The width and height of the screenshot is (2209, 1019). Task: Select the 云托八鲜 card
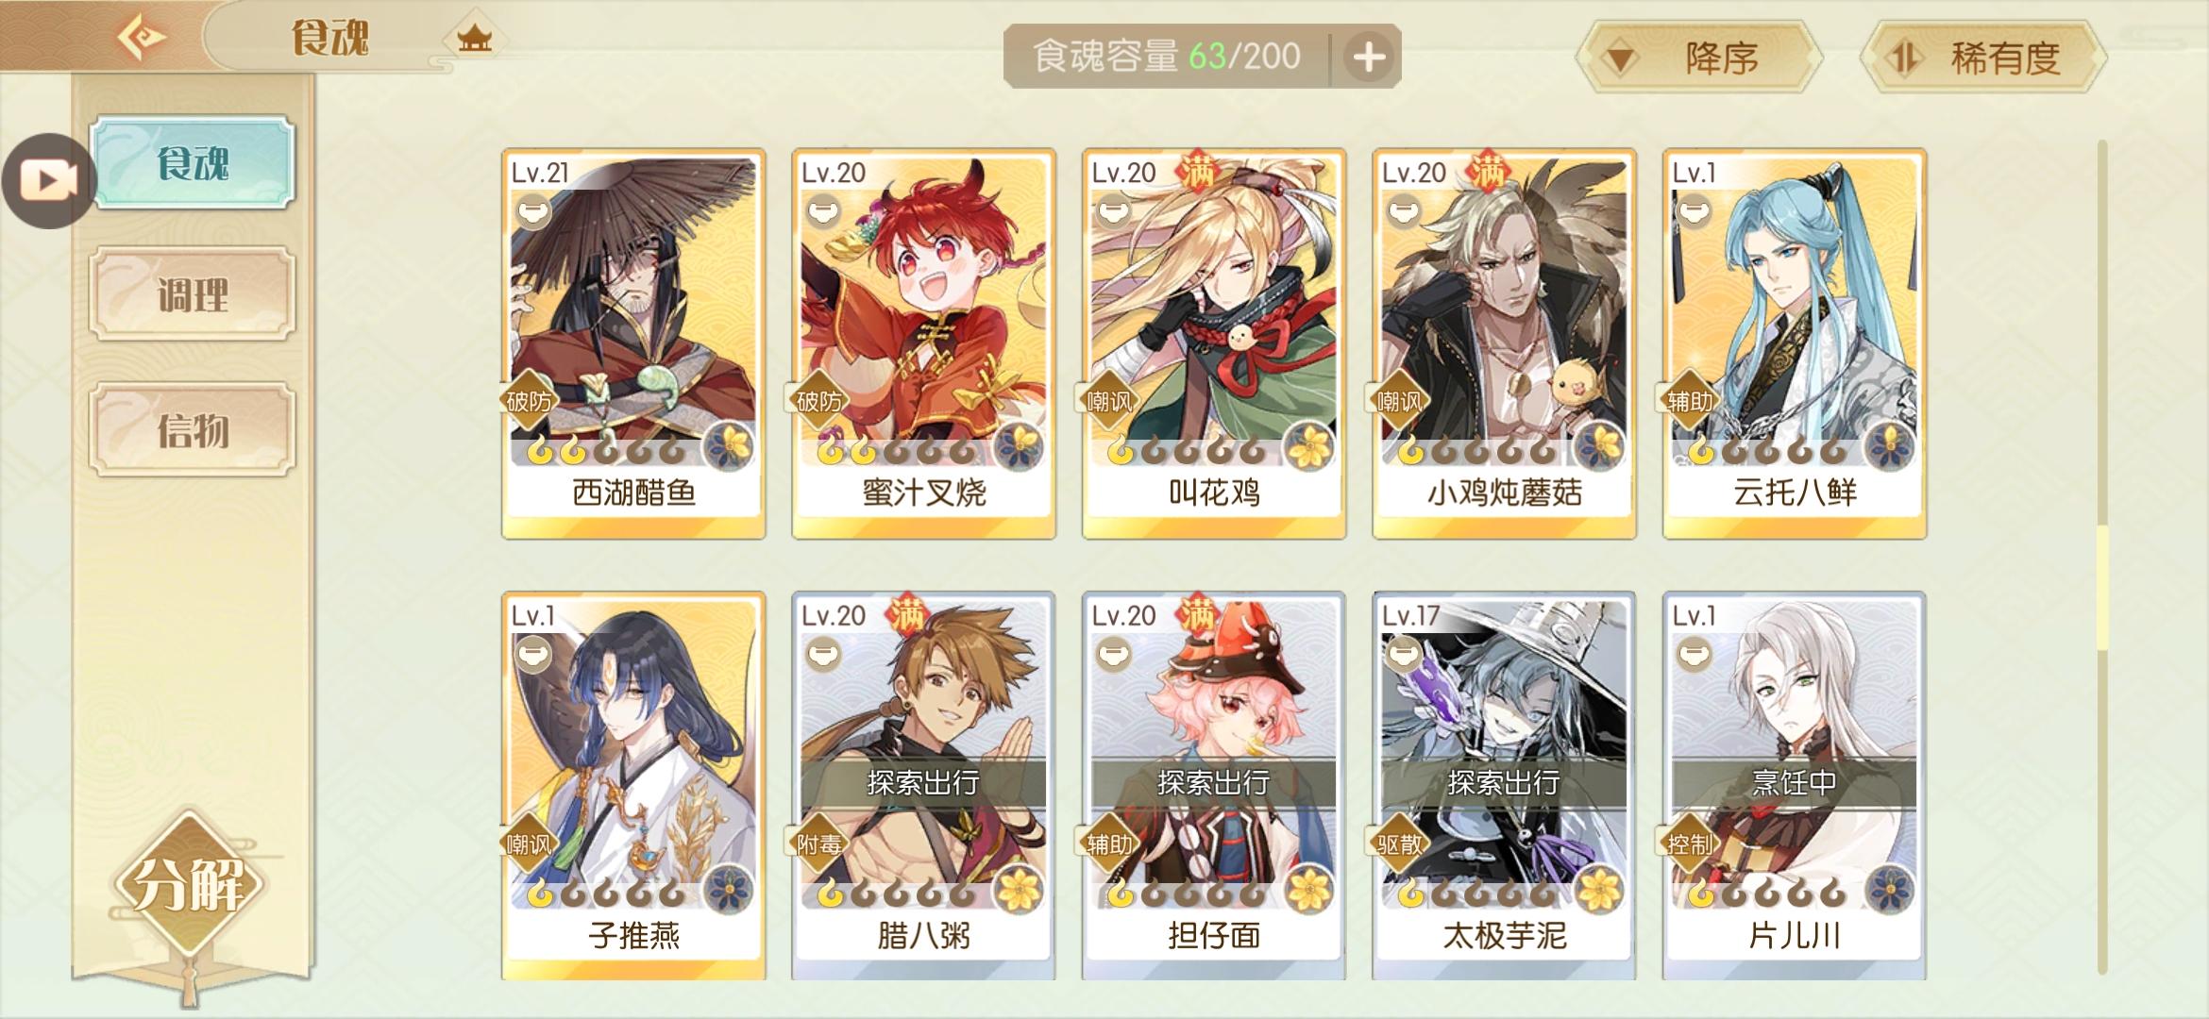pyautogui.click(x=1795, y=343)
